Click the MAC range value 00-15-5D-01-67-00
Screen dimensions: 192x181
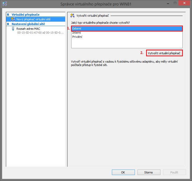(40, 33)
